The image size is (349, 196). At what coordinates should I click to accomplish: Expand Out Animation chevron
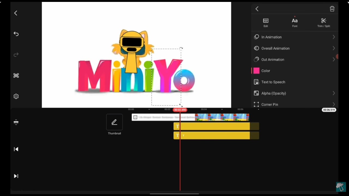(334, 59)
